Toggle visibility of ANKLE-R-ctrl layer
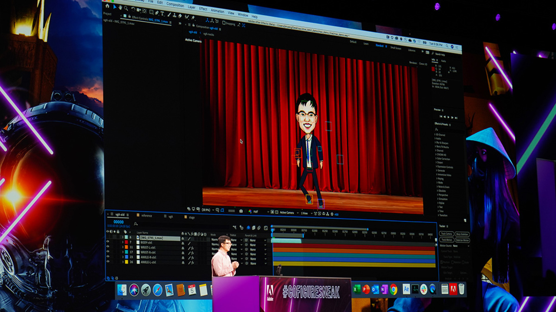Image resolution: width=556 pixels, height=312 pixels. (x=108, y=257)
